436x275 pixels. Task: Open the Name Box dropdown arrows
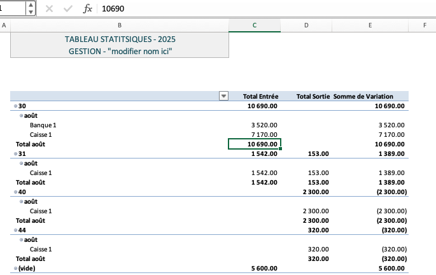31,9
